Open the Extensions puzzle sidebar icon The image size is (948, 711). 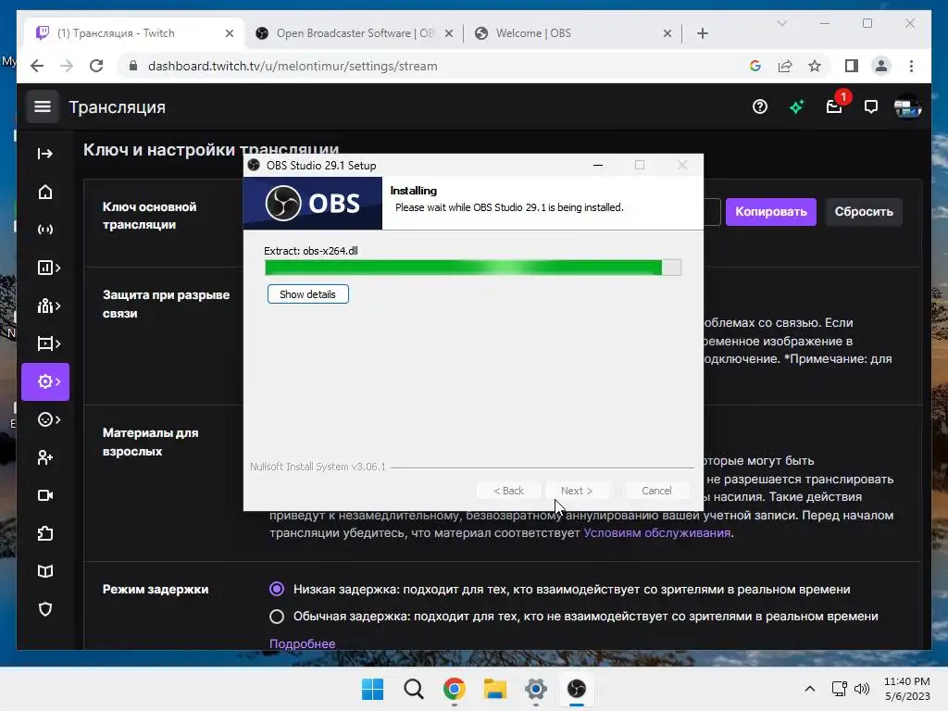click(x=45, y=533)
